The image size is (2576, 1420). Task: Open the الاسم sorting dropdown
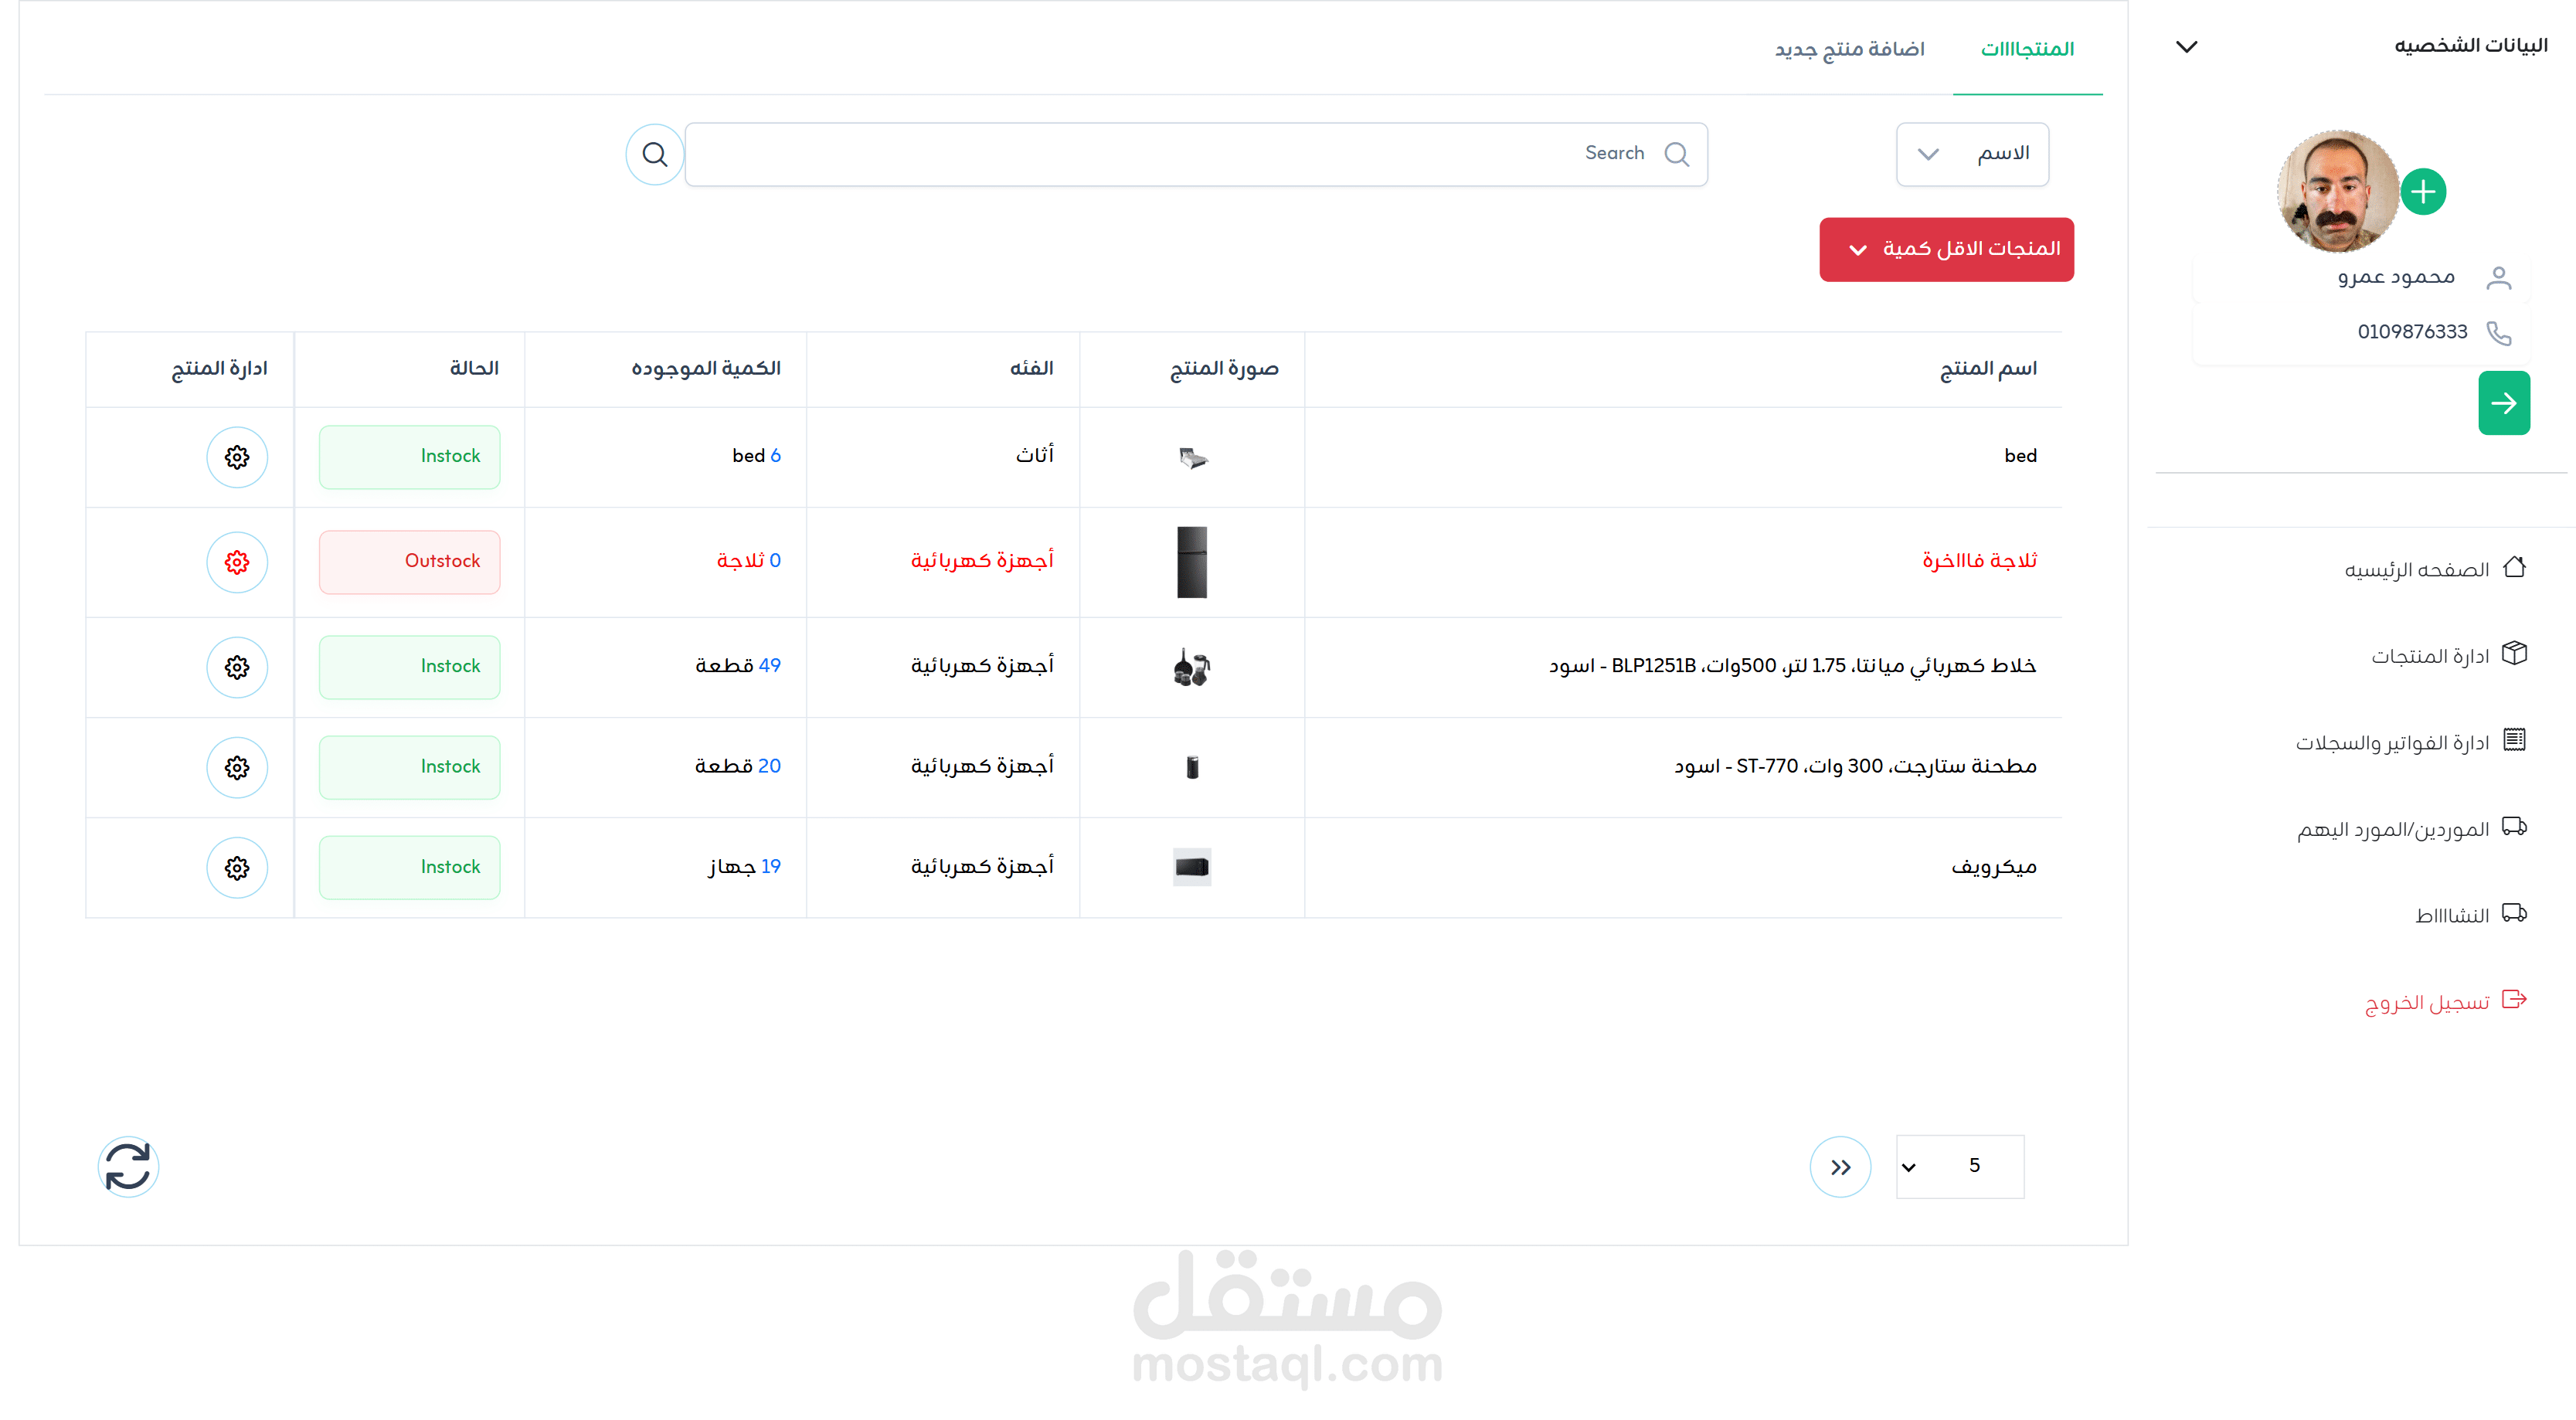tap(1972, 154)
